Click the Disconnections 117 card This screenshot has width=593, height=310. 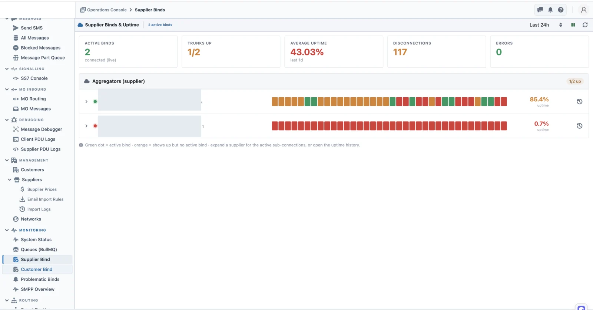[437, 52]
